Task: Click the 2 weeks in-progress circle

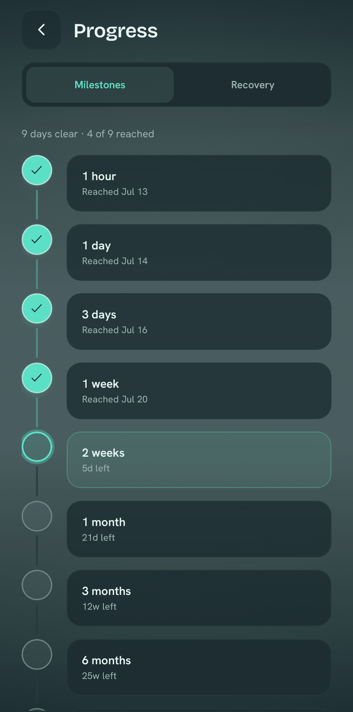Action: (x=37, y=447)
